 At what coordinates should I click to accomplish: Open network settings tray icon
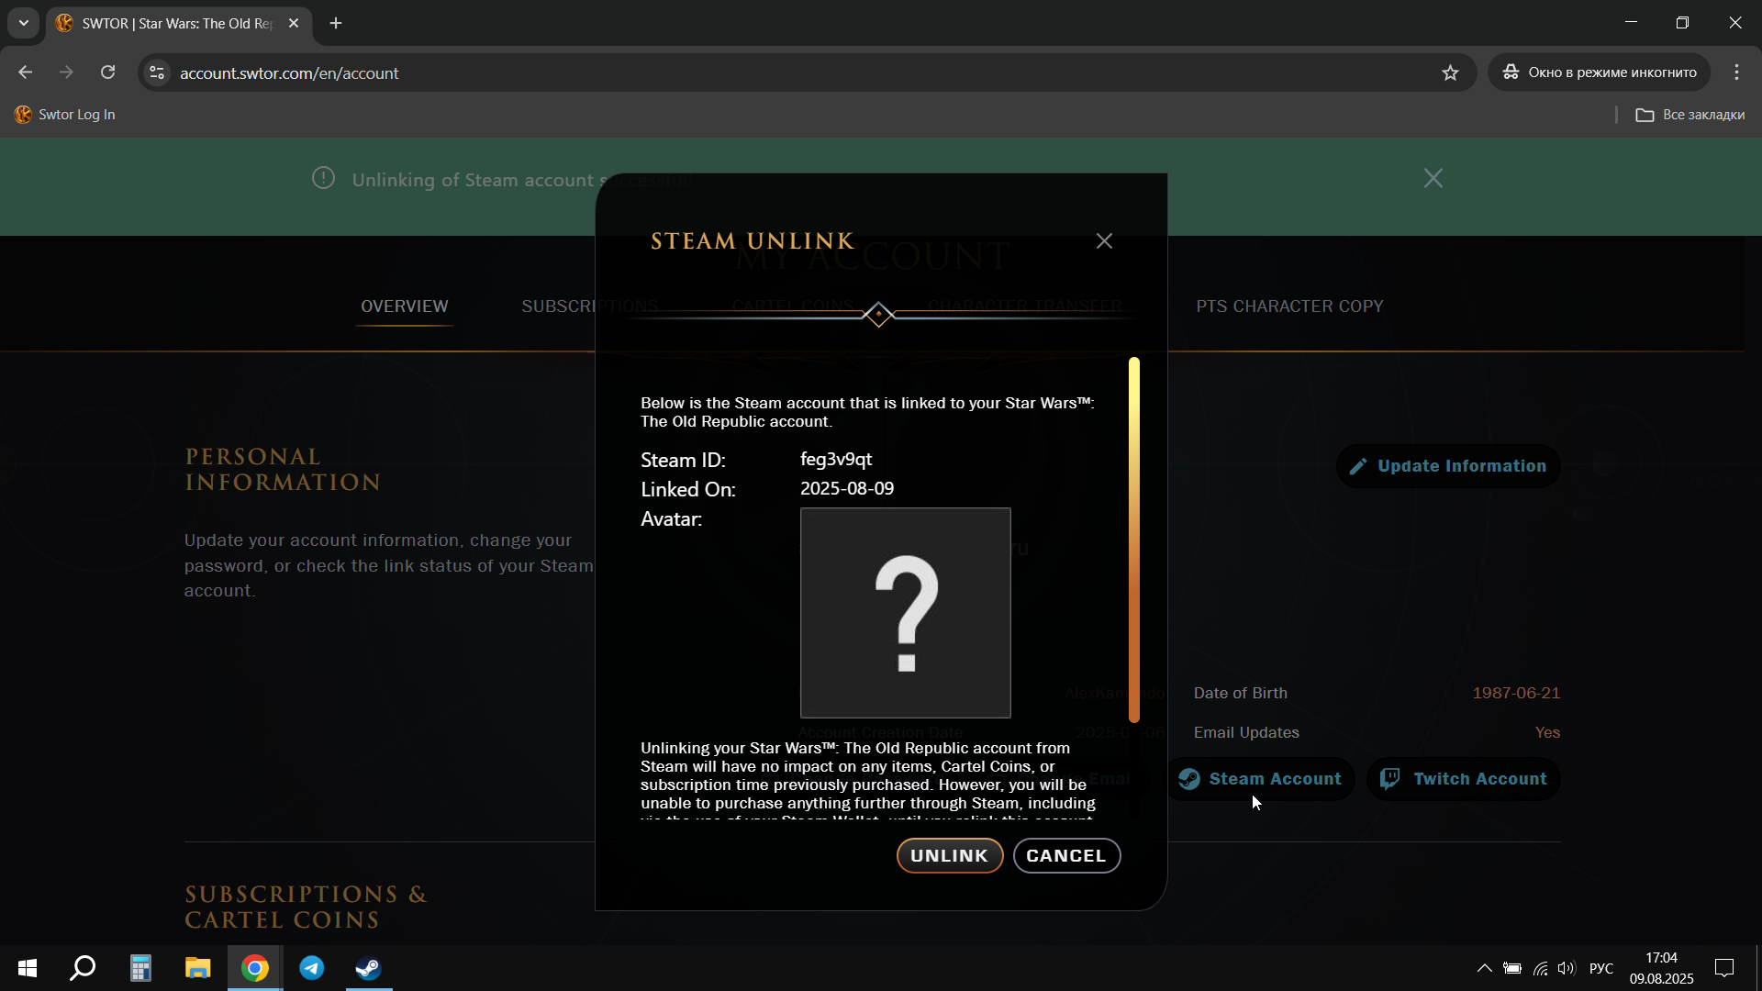tap(1540, 968)
